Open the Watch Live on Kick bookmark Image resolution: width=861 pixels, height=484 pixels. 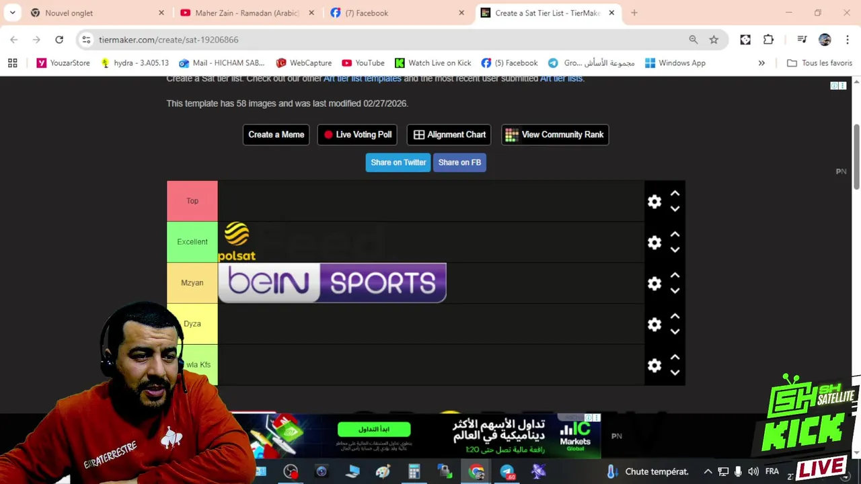click(x=433, y=63)
